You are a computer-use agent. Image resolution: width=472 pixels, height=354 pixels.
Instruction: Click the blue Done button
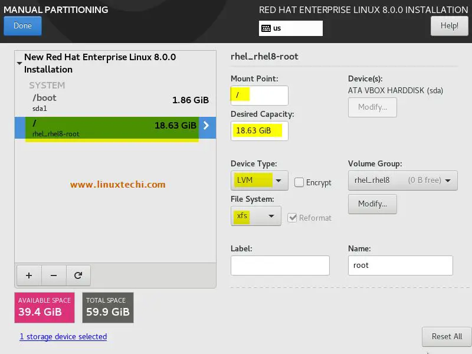point(22,25)
